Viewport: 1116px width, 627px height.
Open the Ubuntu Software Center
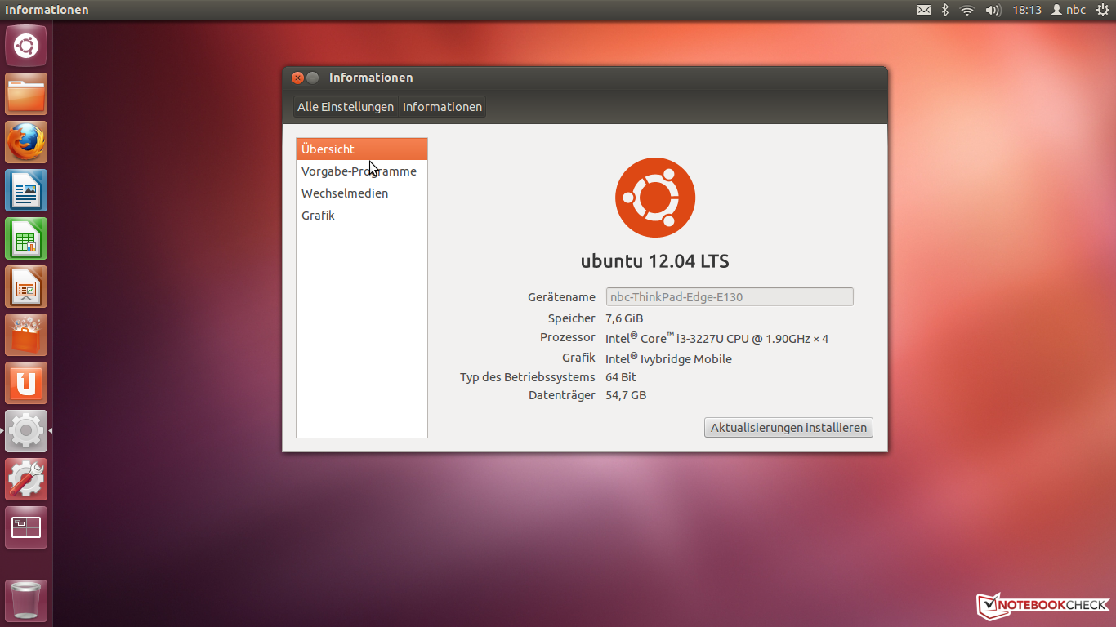[26, 335]
